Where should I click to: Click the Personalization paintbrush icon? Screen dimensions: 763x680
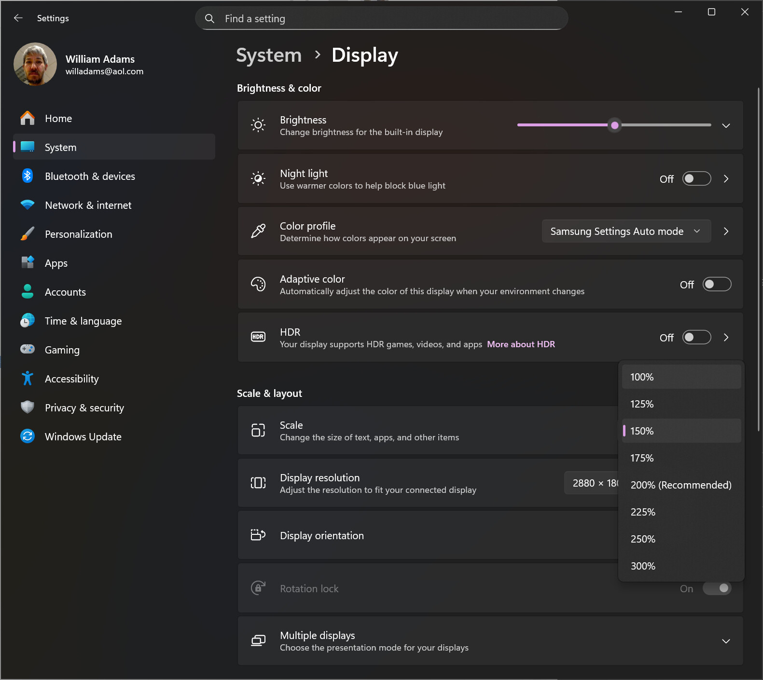click(x=28, y=234)
